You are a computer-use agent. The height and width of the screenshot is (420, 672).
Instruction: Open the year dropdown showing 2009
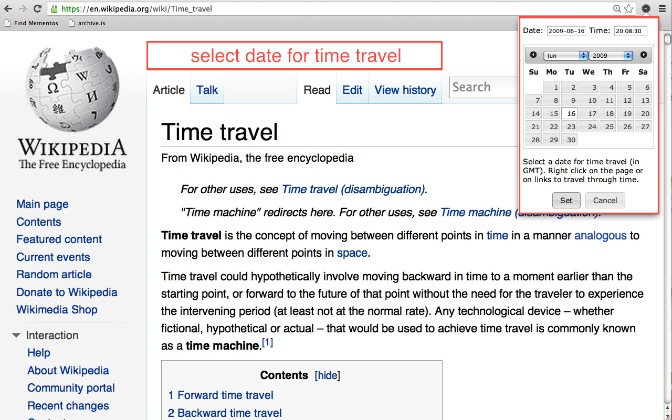[x=611, y=55]
